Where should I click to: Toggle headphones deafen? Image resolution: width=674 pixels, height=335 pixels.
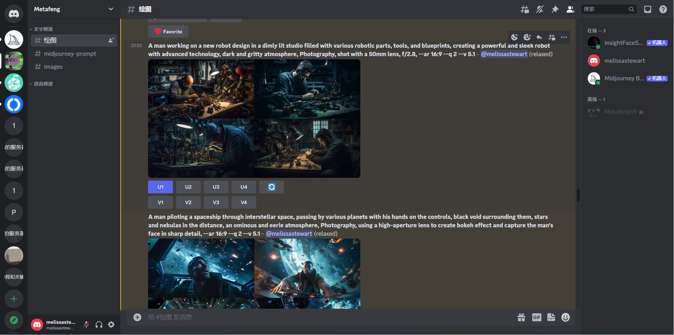coord(99,324)
